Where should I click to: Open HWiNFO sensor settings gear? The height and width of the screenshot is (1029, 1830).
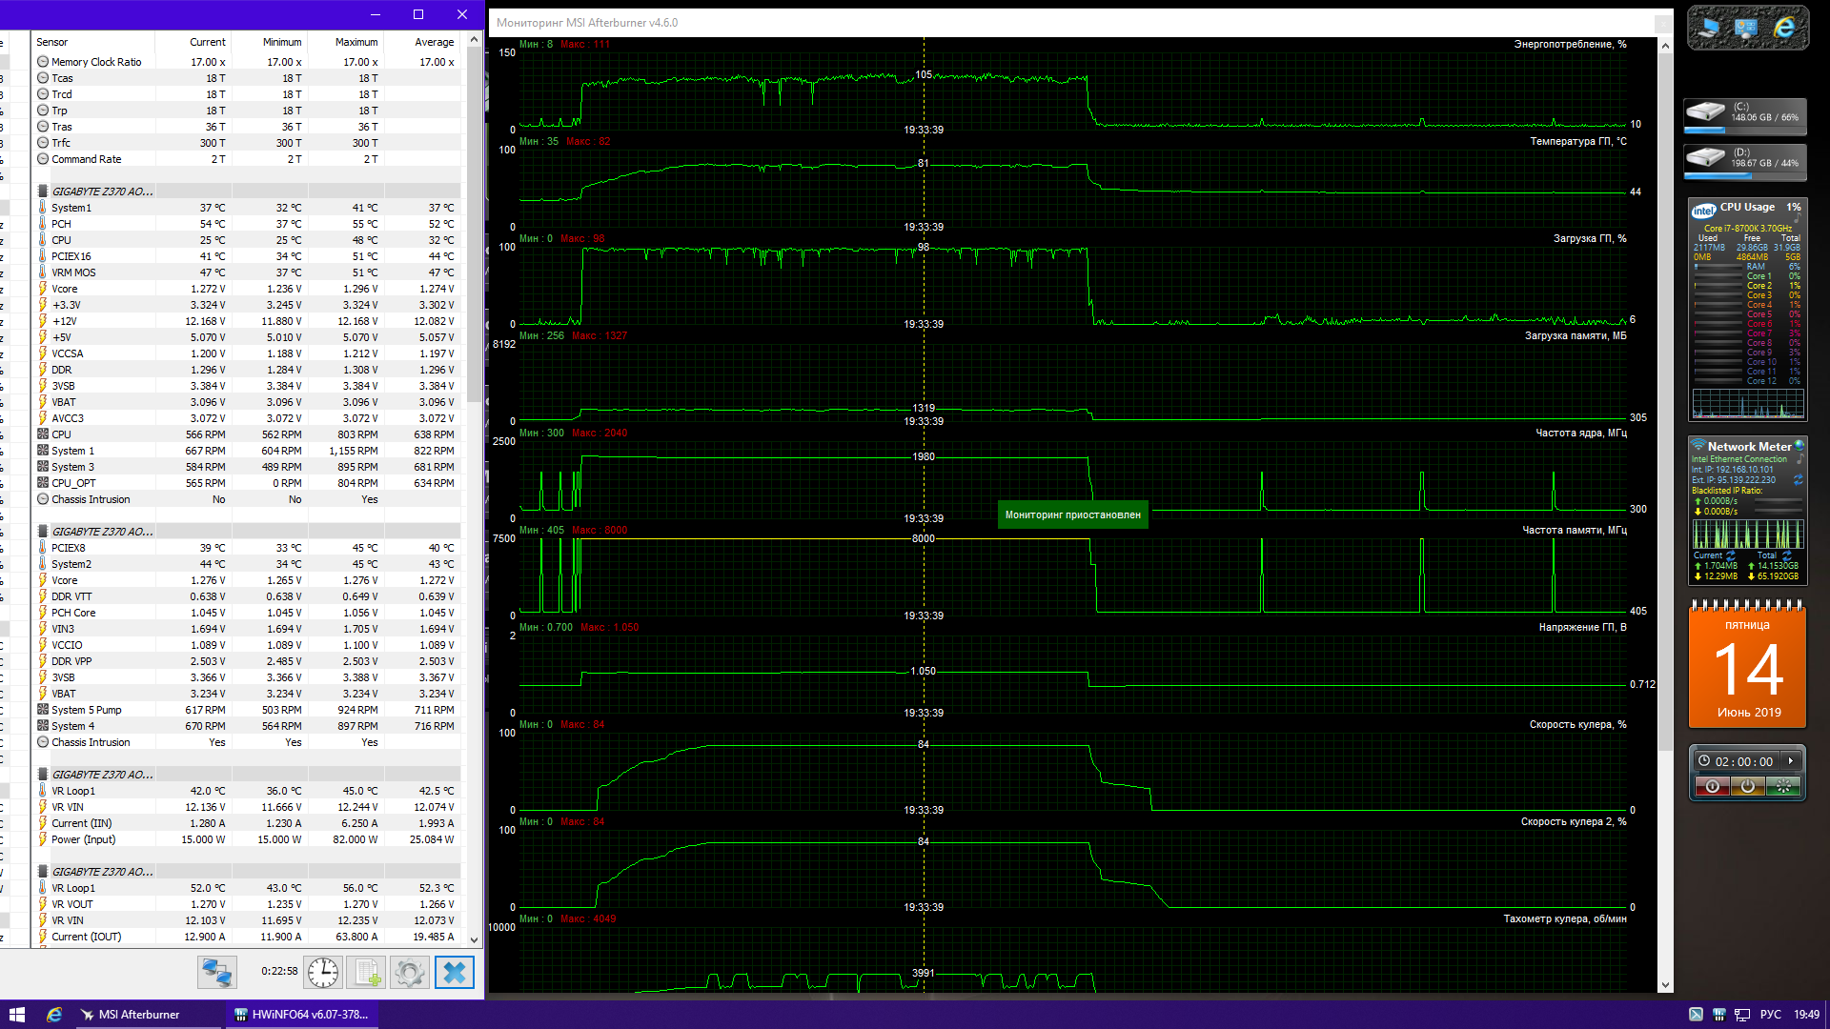click(410, 972)
